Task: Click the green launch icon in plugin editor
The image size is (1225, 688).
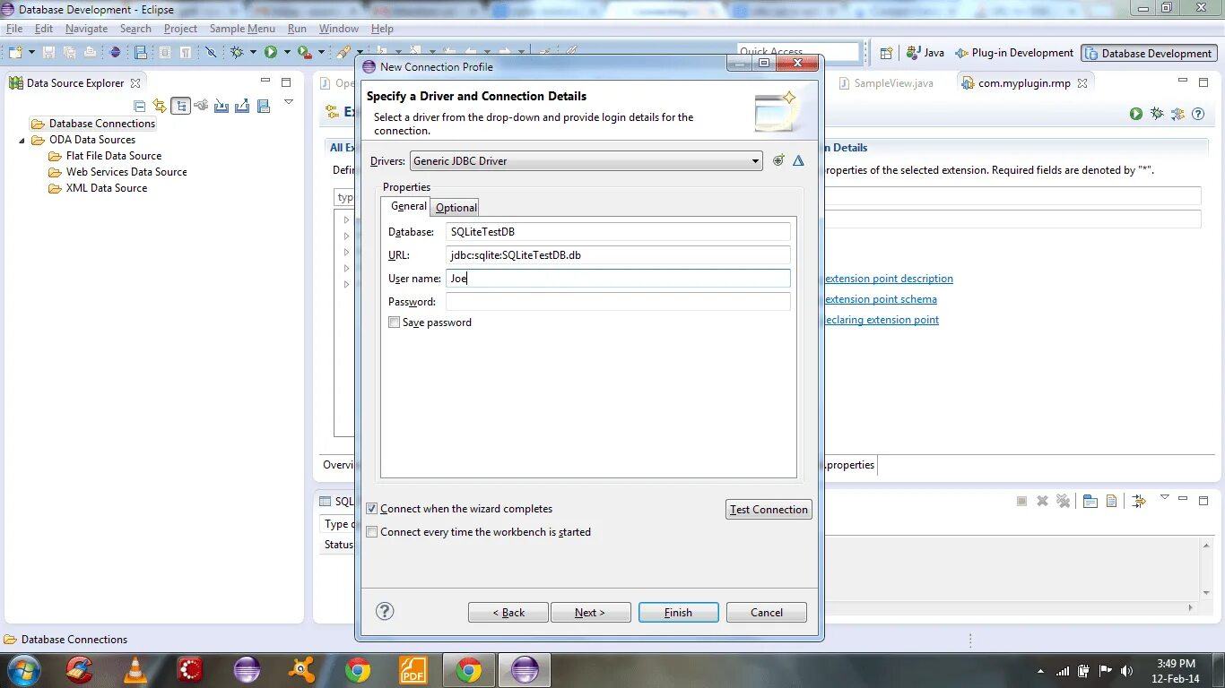Action: point(1136,114)
